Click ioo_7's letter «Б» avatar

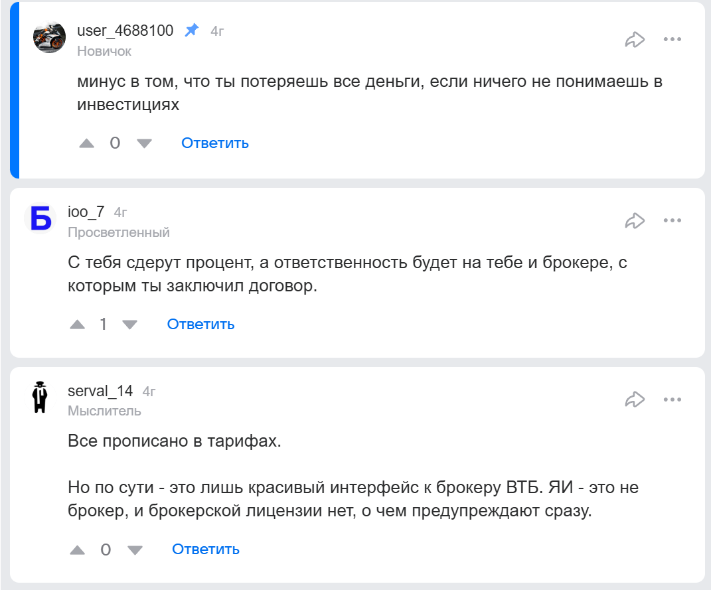[40, 219]
